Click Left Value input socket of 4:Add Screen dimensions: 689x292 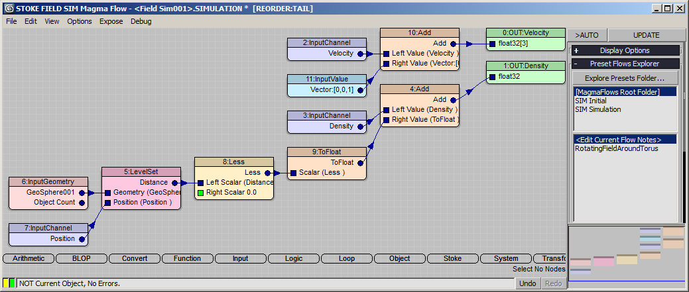(386, 110)
